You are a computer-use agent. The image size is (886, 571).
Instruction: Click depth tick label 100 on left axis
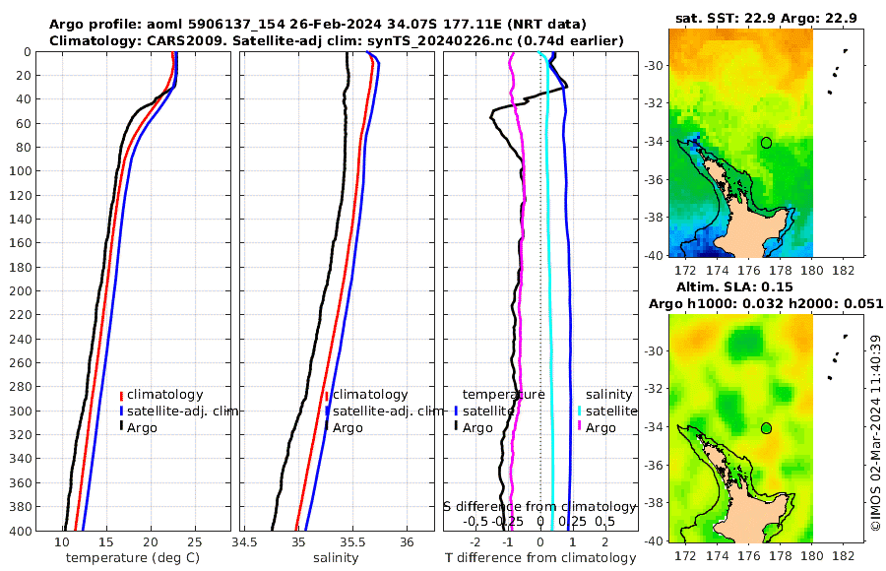21,171
